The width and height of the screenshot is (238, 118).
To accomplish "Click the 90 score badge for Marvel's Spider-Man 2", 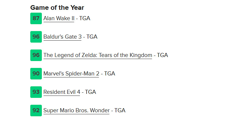I will point(36,74).
